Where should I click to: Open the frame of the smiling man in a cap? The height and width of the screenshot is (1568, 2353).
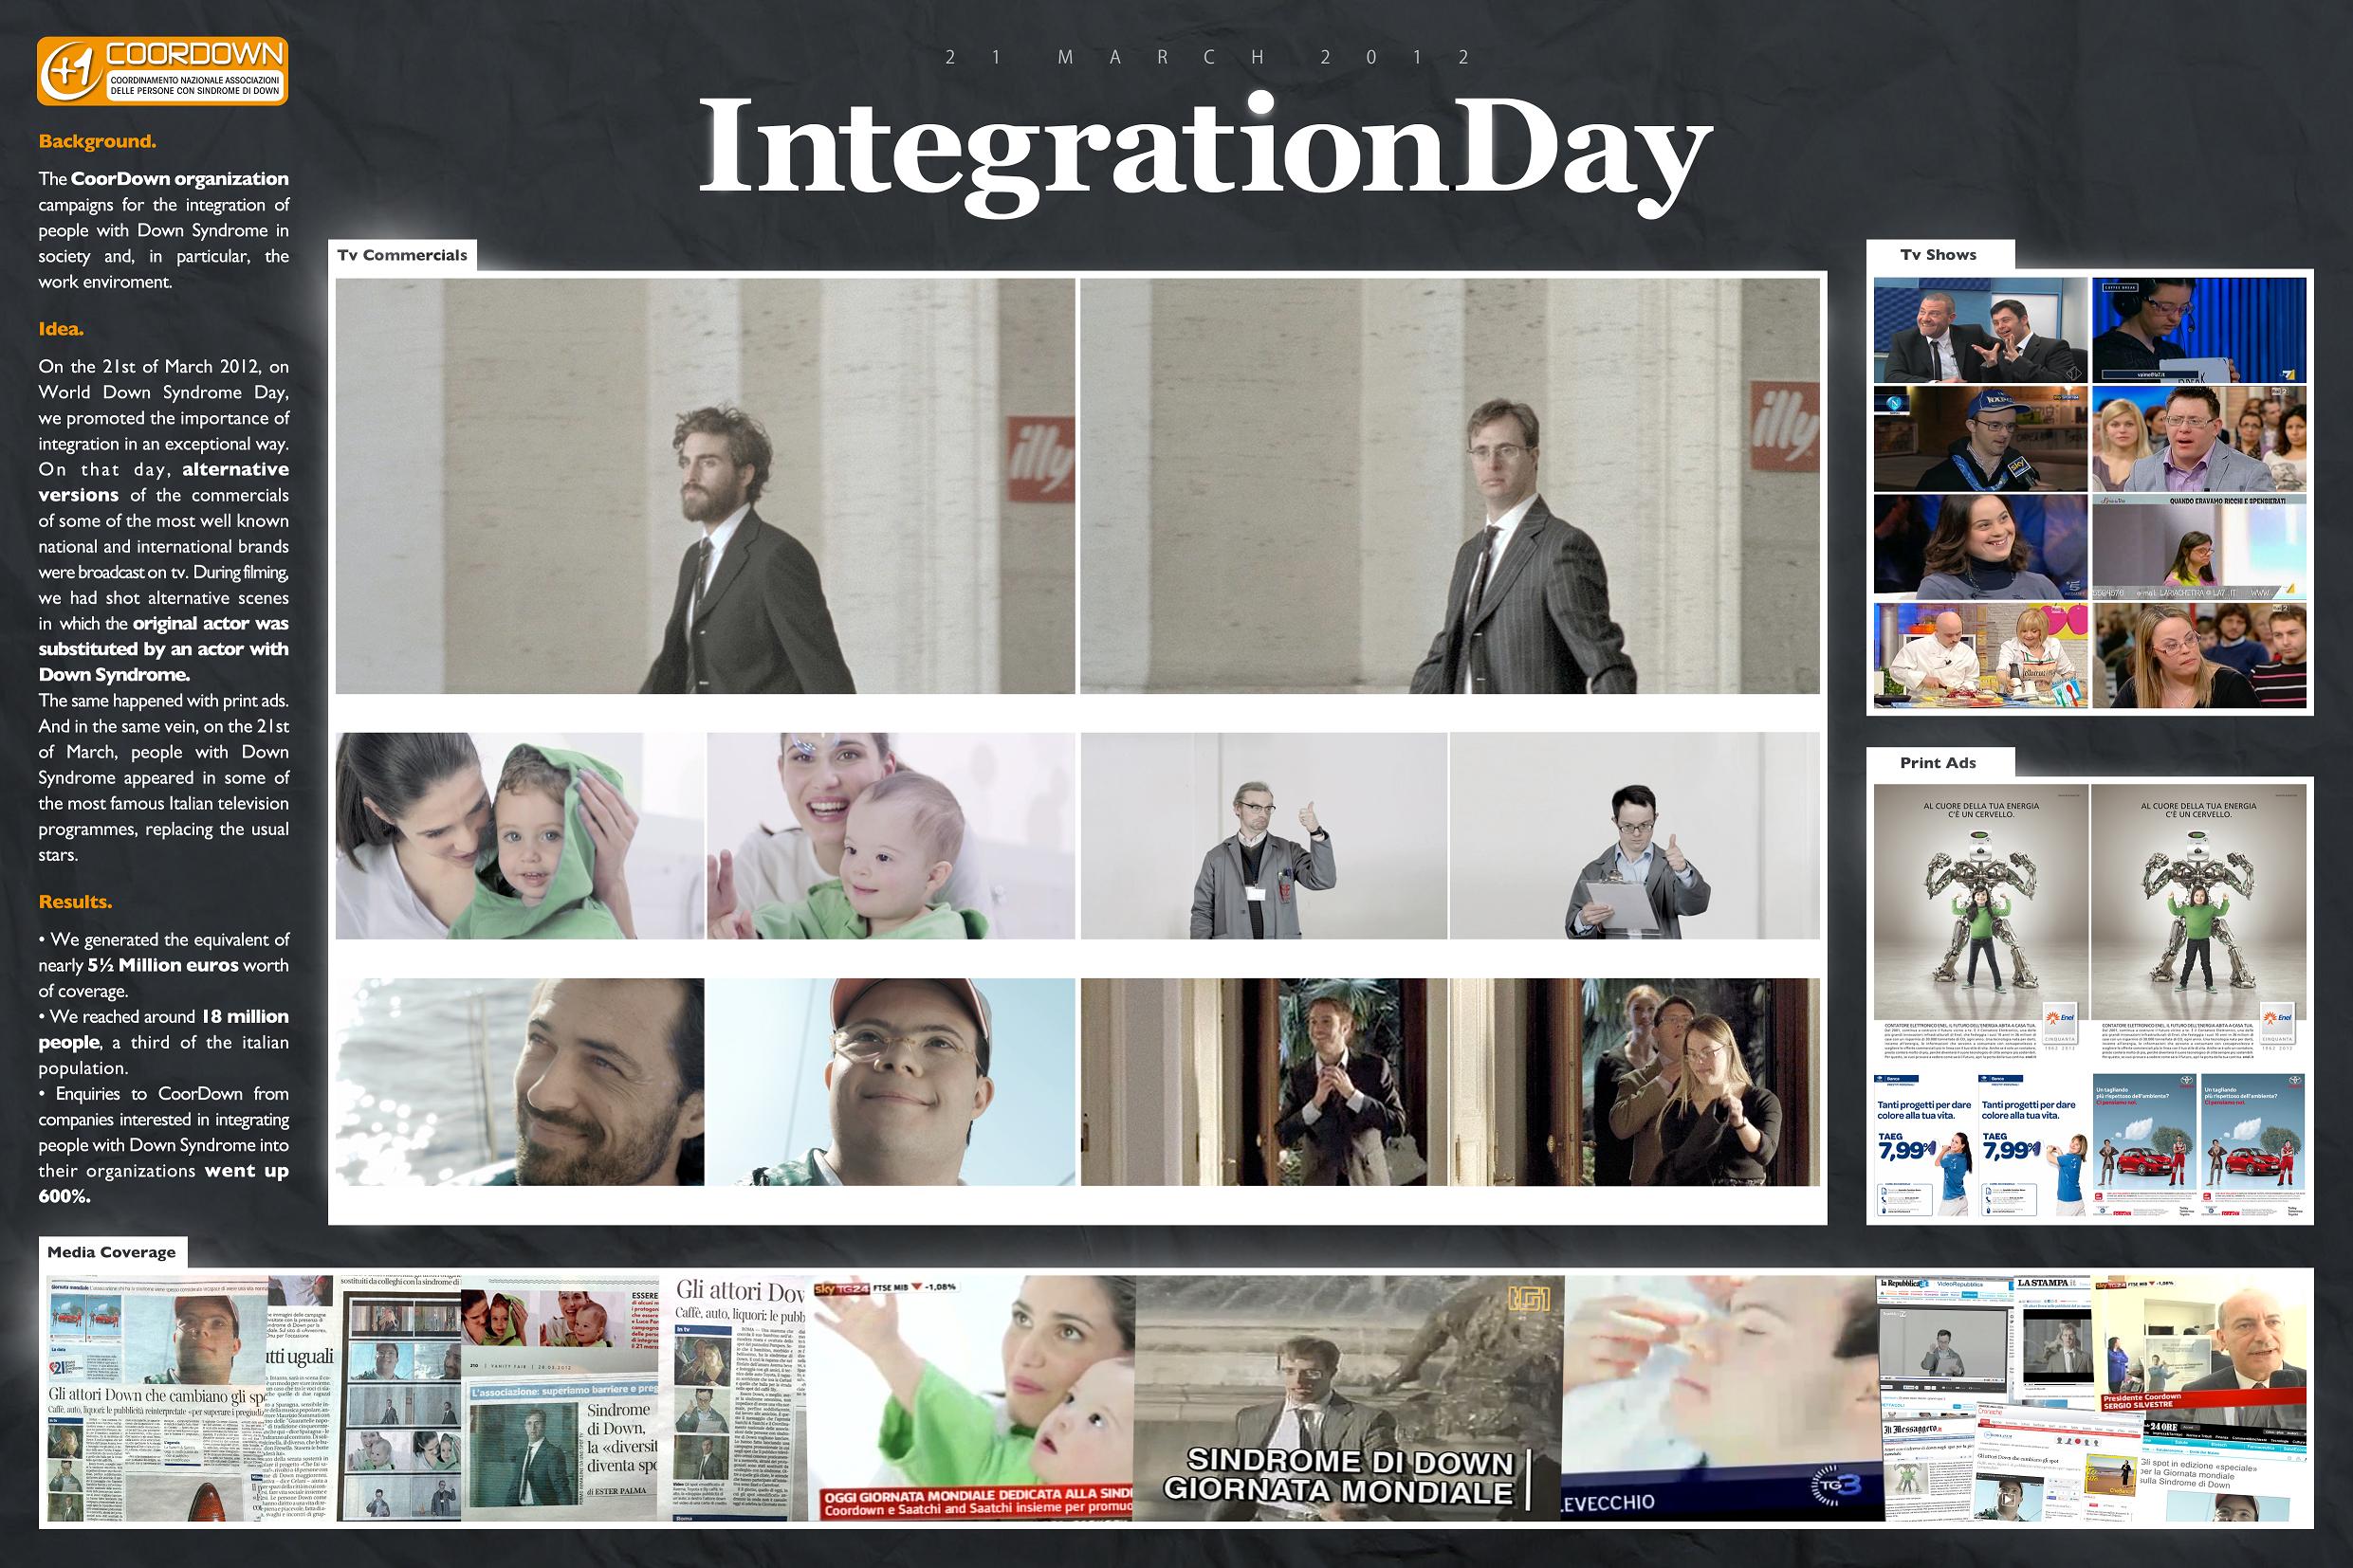point(892,1082)
